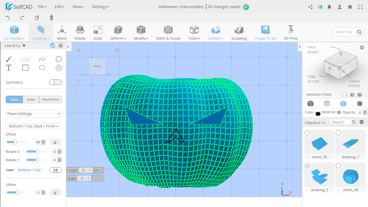
Task: Cancel the Line tool with X
Action: coord(61,46)
